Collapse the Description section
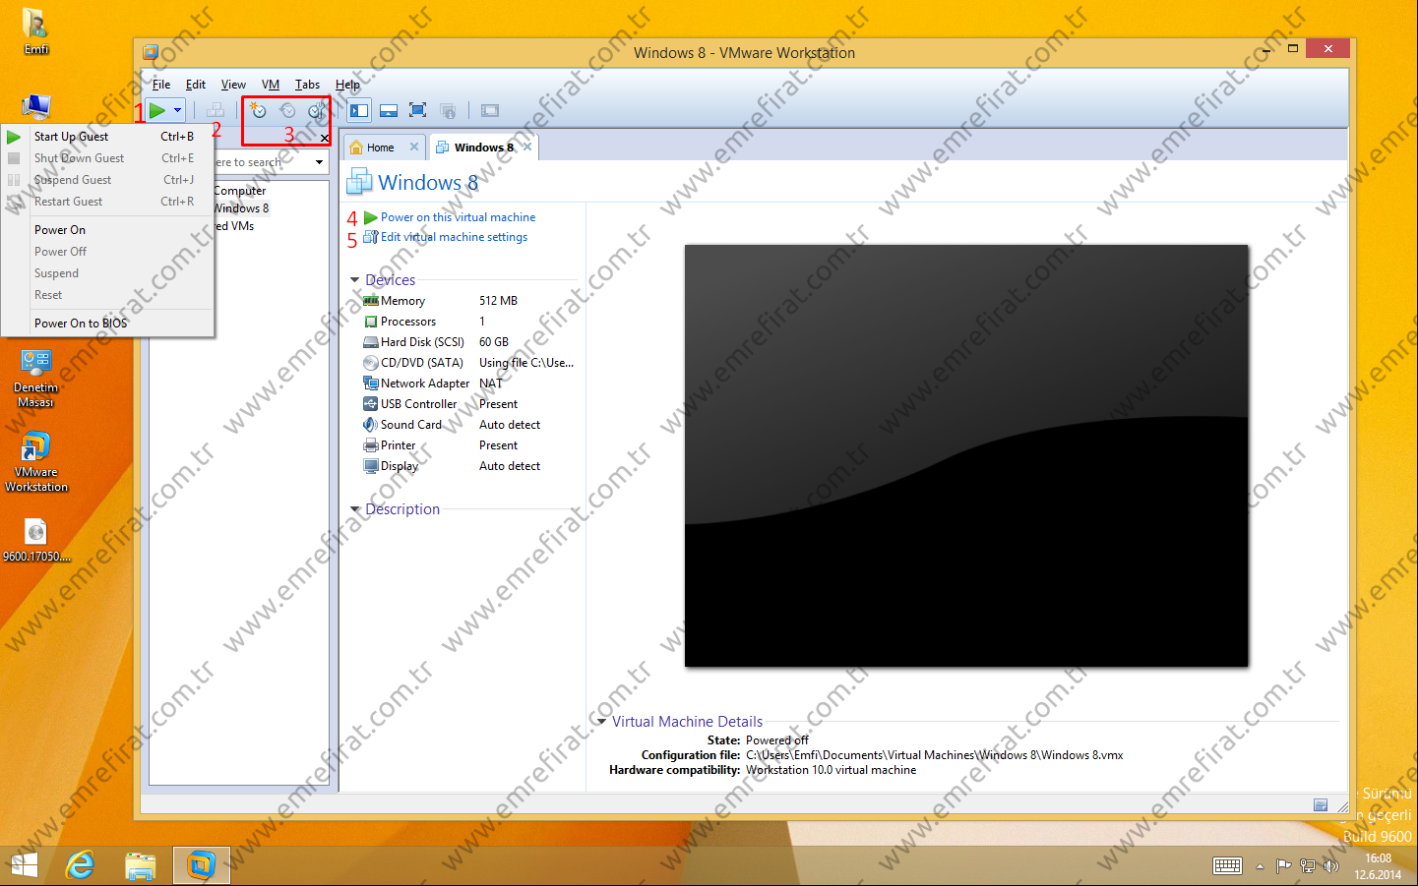 355,509
